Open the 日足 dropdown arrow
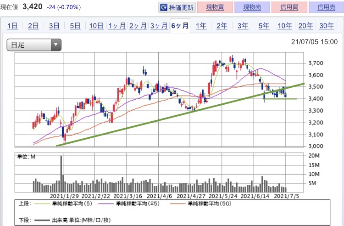 [x=56, y=45]
